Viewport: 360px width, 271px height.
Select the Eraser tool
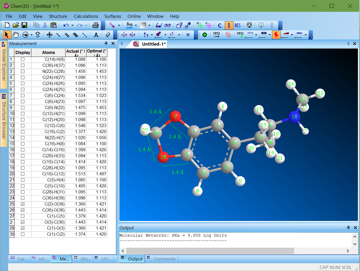[x=108, y=35]
